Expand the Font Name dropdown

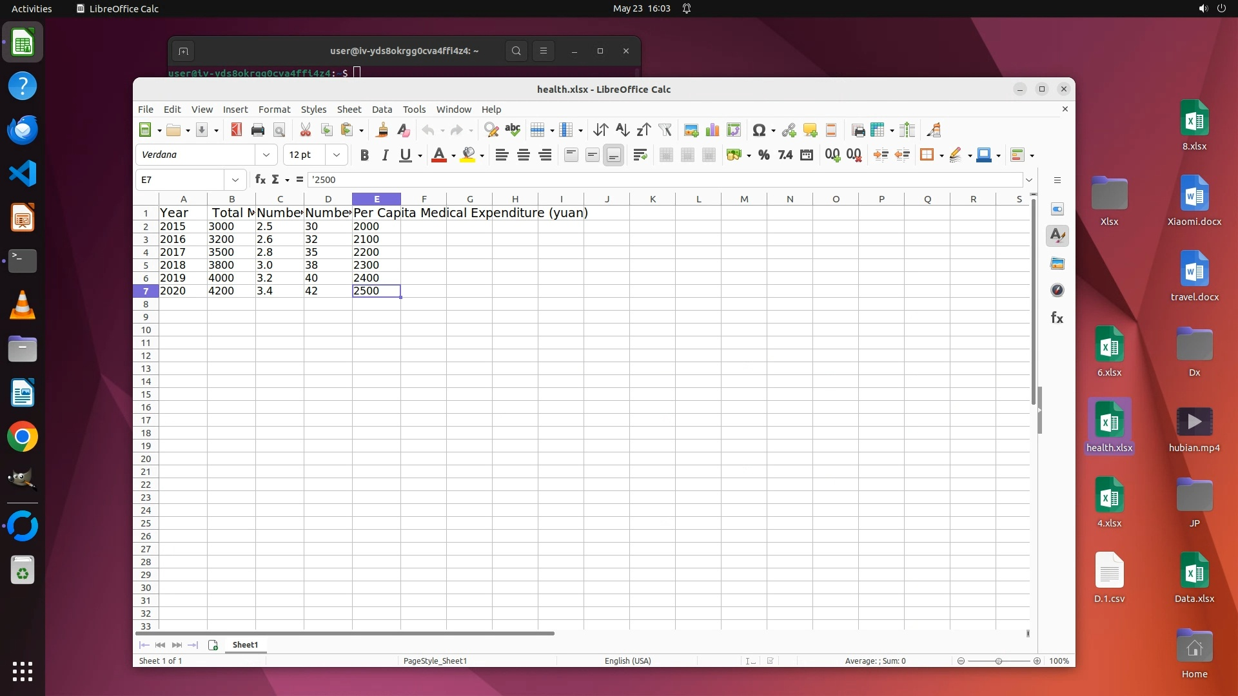pos(266,155)
